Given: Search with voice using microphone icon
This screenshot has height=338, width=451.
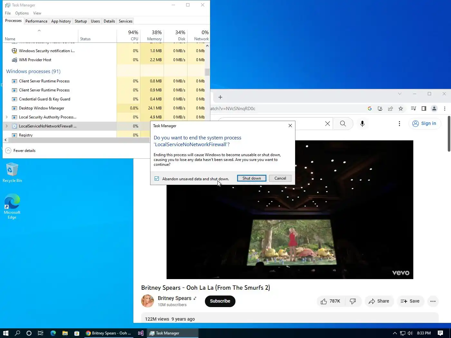Looking at the screenshot, I should (362, 124).
